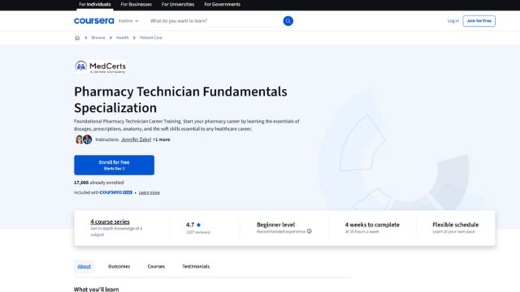Click the Log In link

tap(453, 21)
